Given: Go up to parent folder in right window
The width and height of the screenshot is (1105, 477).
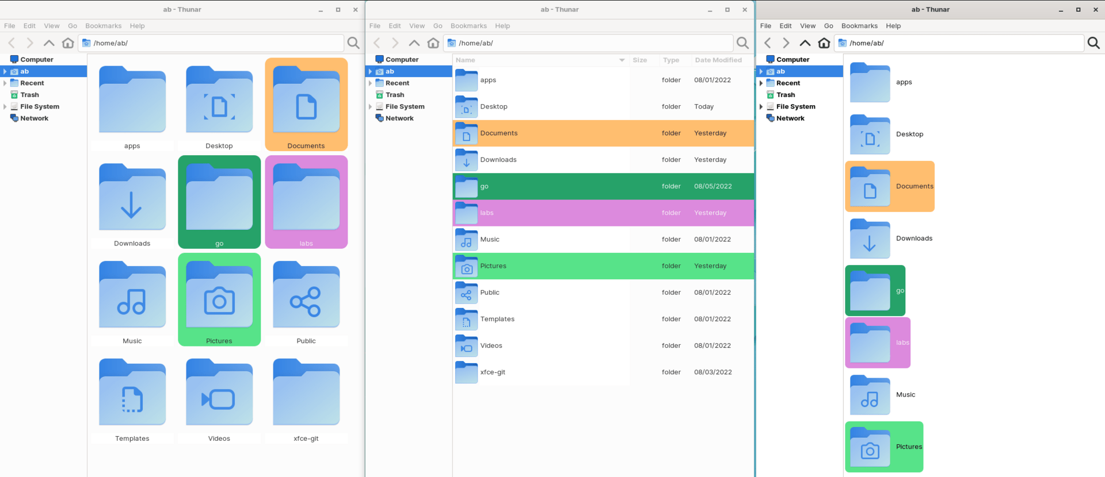Looking at the screenshot, I should (x=805, y=43).
